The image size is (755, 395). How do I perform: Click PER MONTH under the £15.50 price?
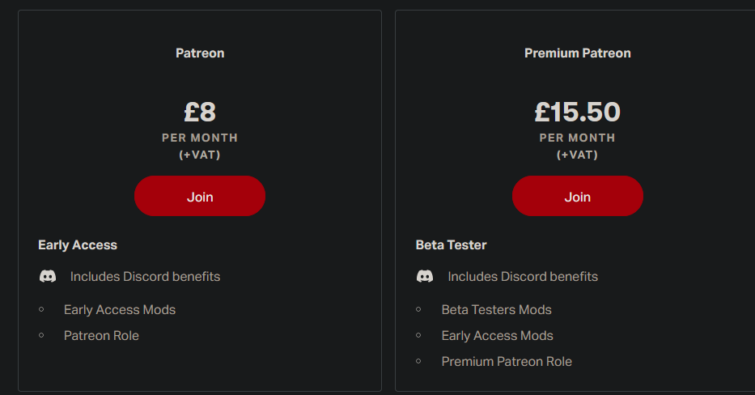click(577, 138)
